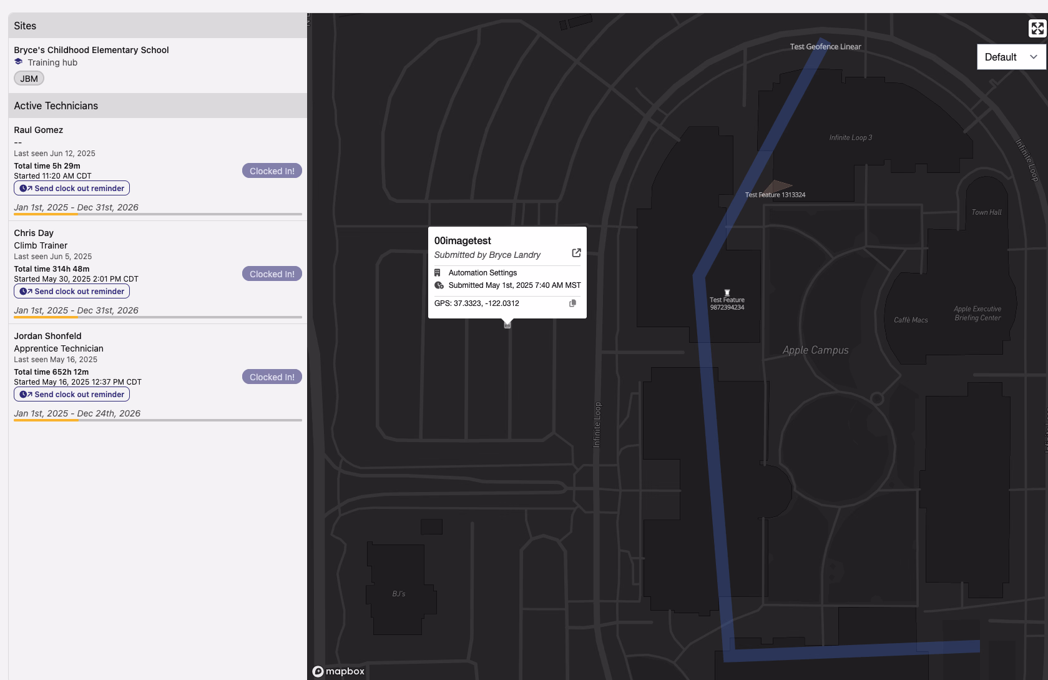Screen dimensions: 1048x680
Task: Click Last seen Jun 12, 2025 text
Action: point(55,154)
